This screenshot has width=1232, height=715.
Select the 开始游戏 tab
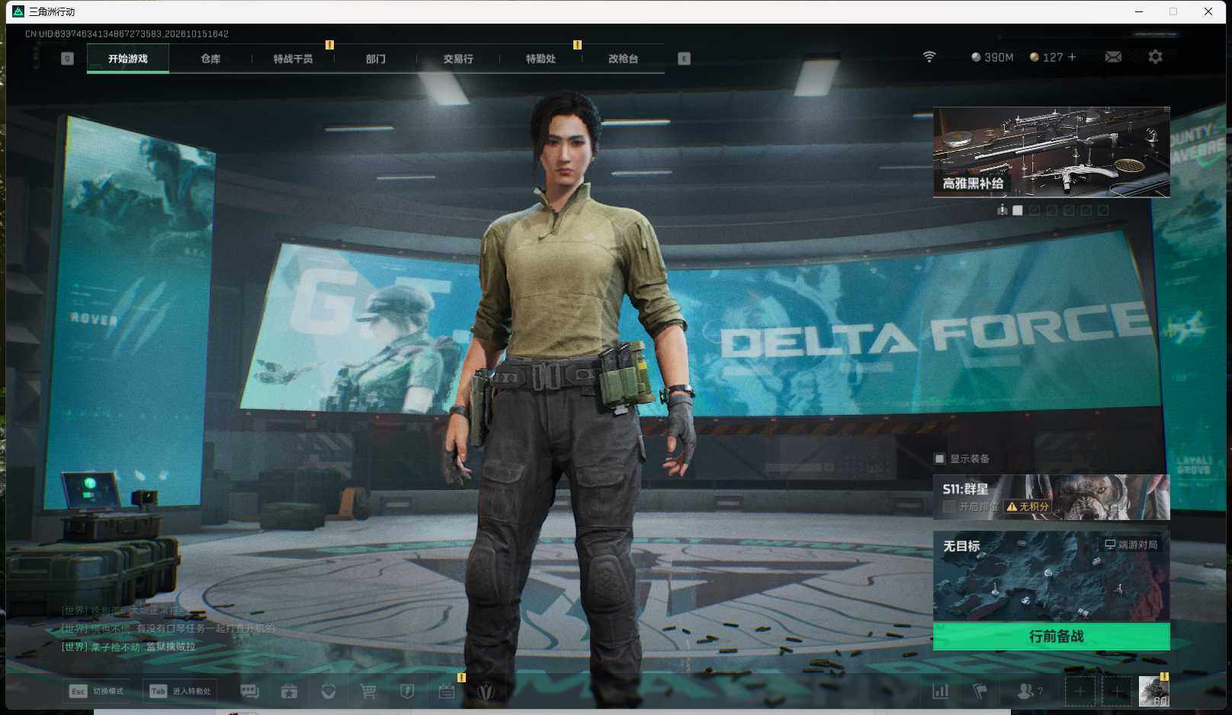point(128,59)
